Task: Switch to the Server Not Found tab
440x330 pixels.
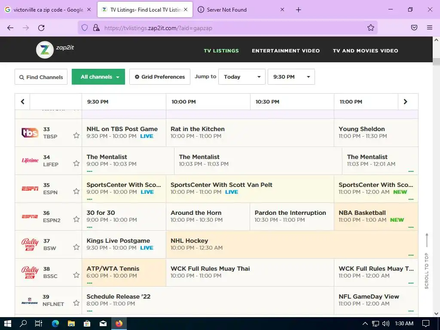Action: pos(241,9)
